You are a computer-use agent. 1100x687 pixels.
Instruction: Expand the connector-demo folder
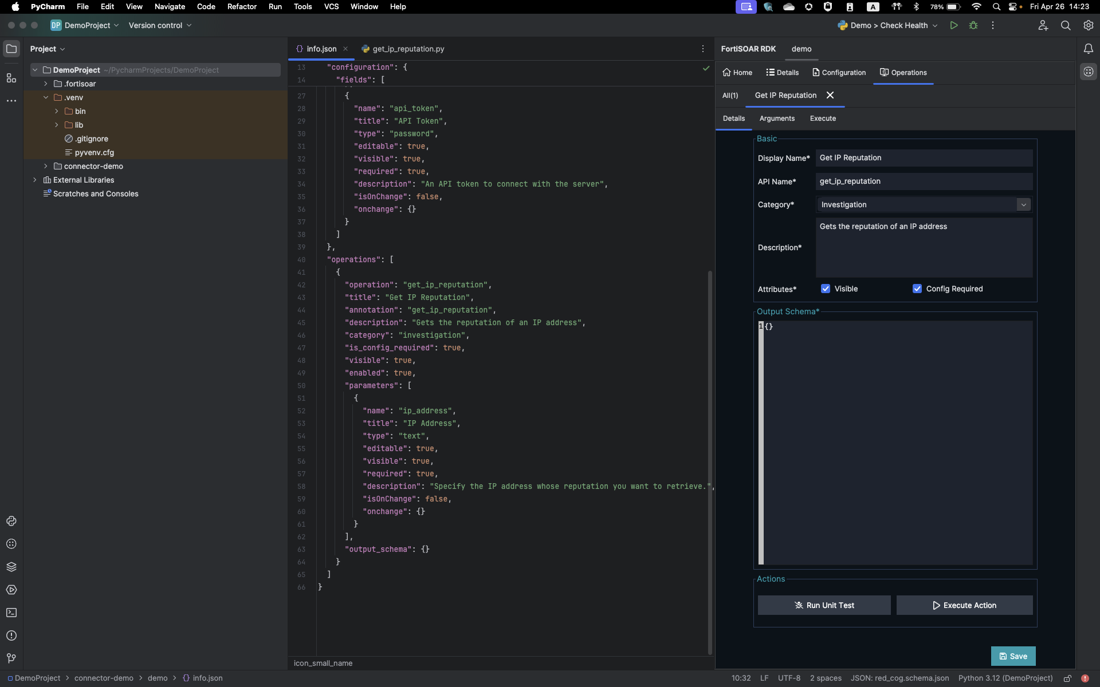pyautogui.click(x=46, y=166)
